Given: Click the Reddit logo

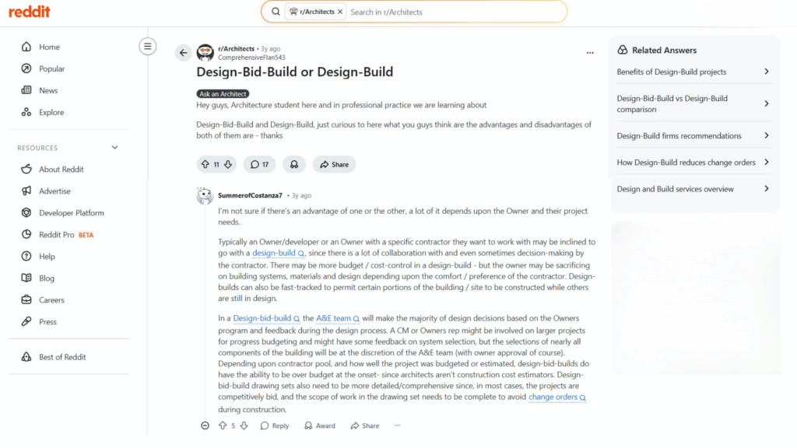Looking at the screenshot, I should tap(30, 12).
